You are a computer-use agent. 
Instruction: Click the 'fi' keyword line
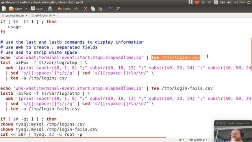[x=3, y=32]
